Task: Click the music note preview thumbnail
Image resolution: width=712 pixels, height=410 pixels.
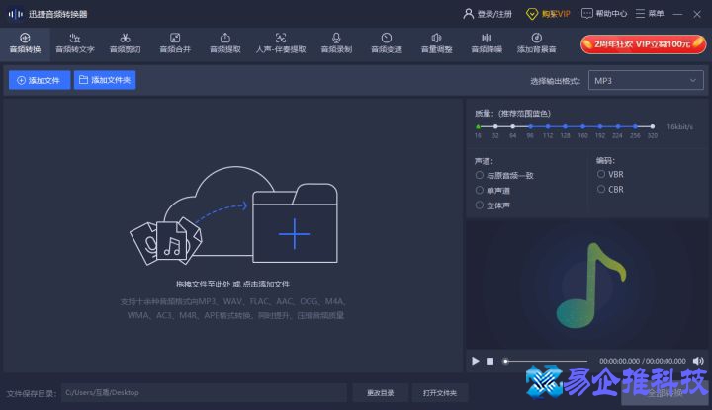Action: pos(590,286)
